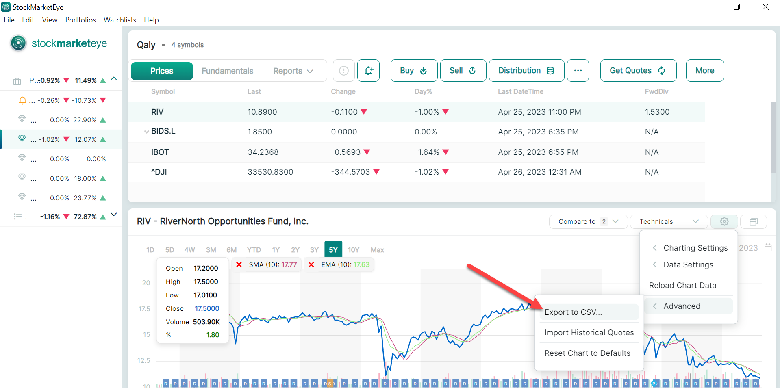The image size is (780, 388).
Task: Set chart range to 5D
Action: tap(169, 250)
